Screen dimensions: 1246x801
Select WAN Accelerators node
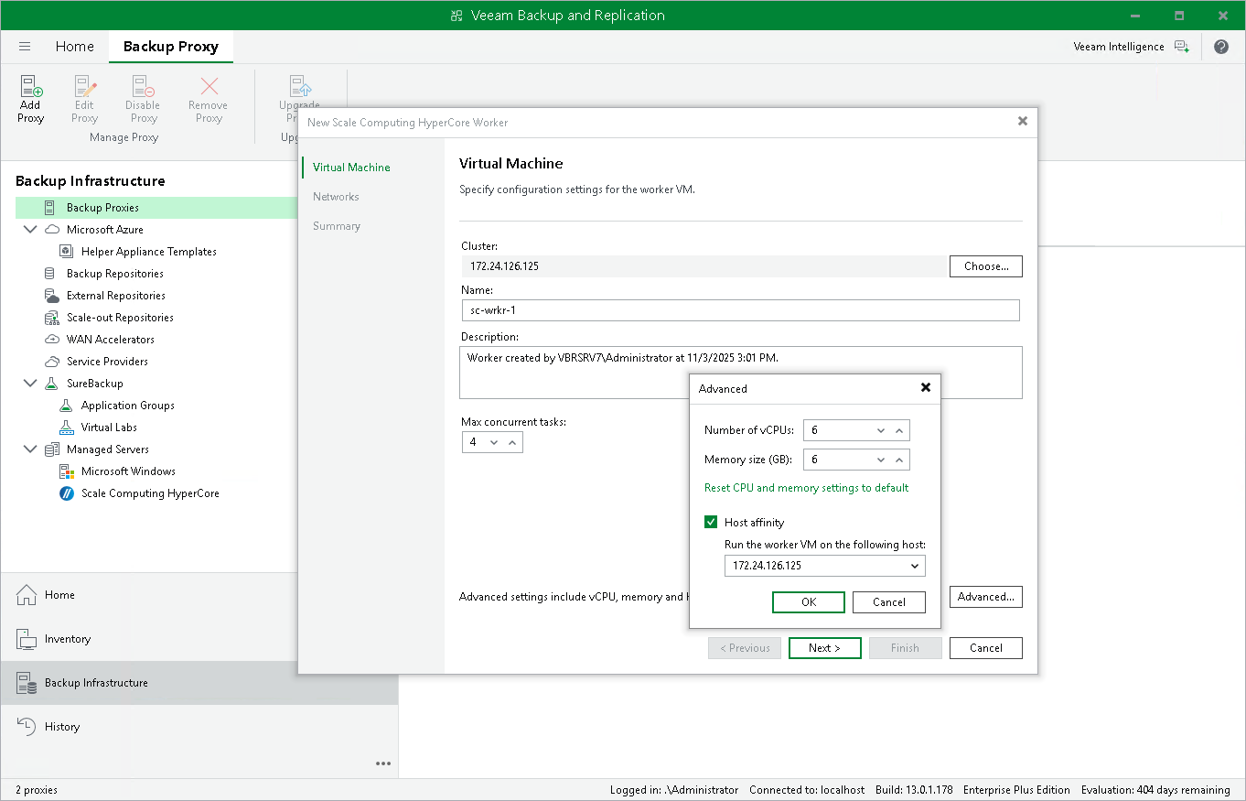coord(110,340)
